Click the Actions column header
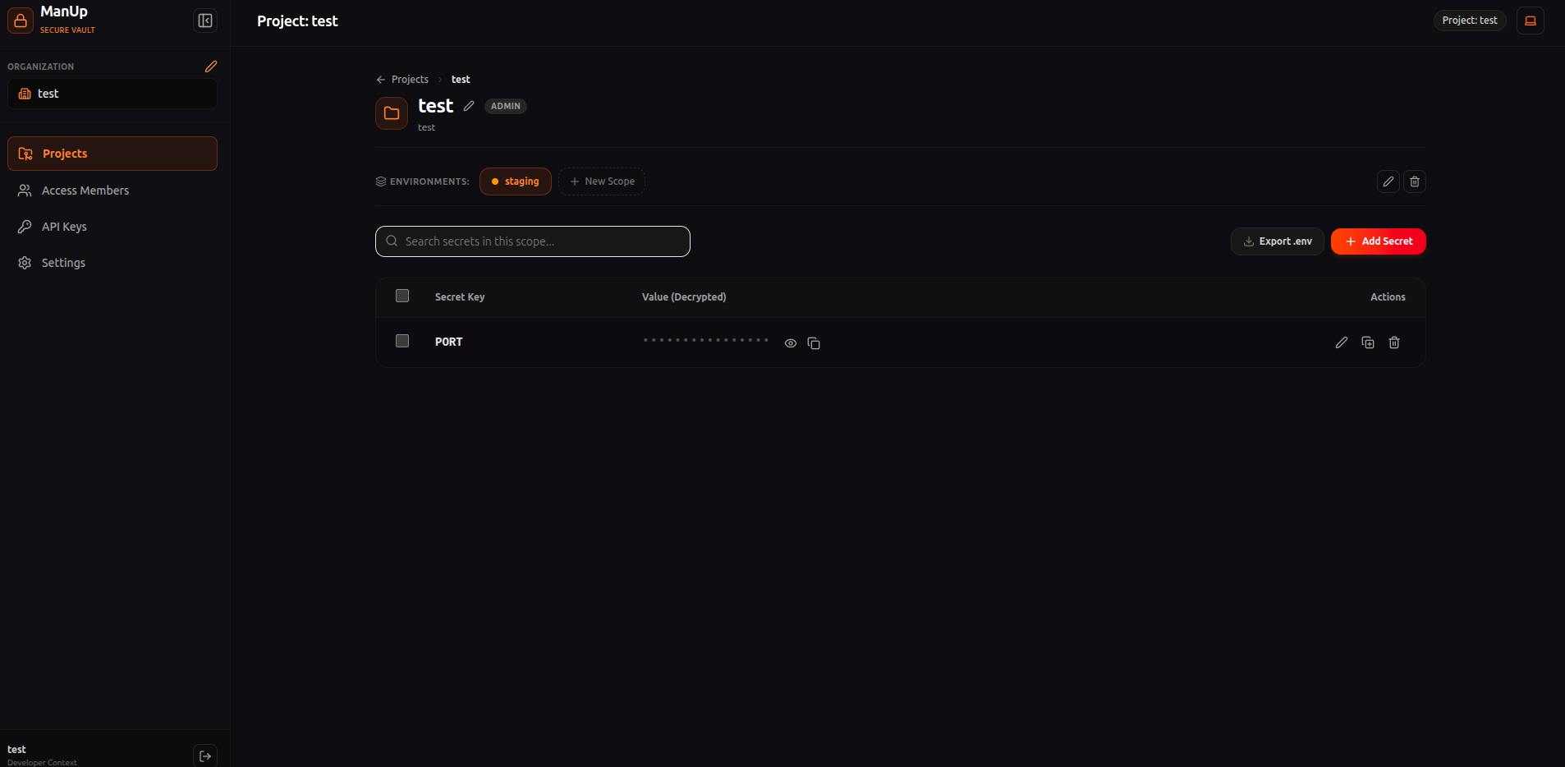This screenshot has width=1565, height=767. tap(1388, 297)
